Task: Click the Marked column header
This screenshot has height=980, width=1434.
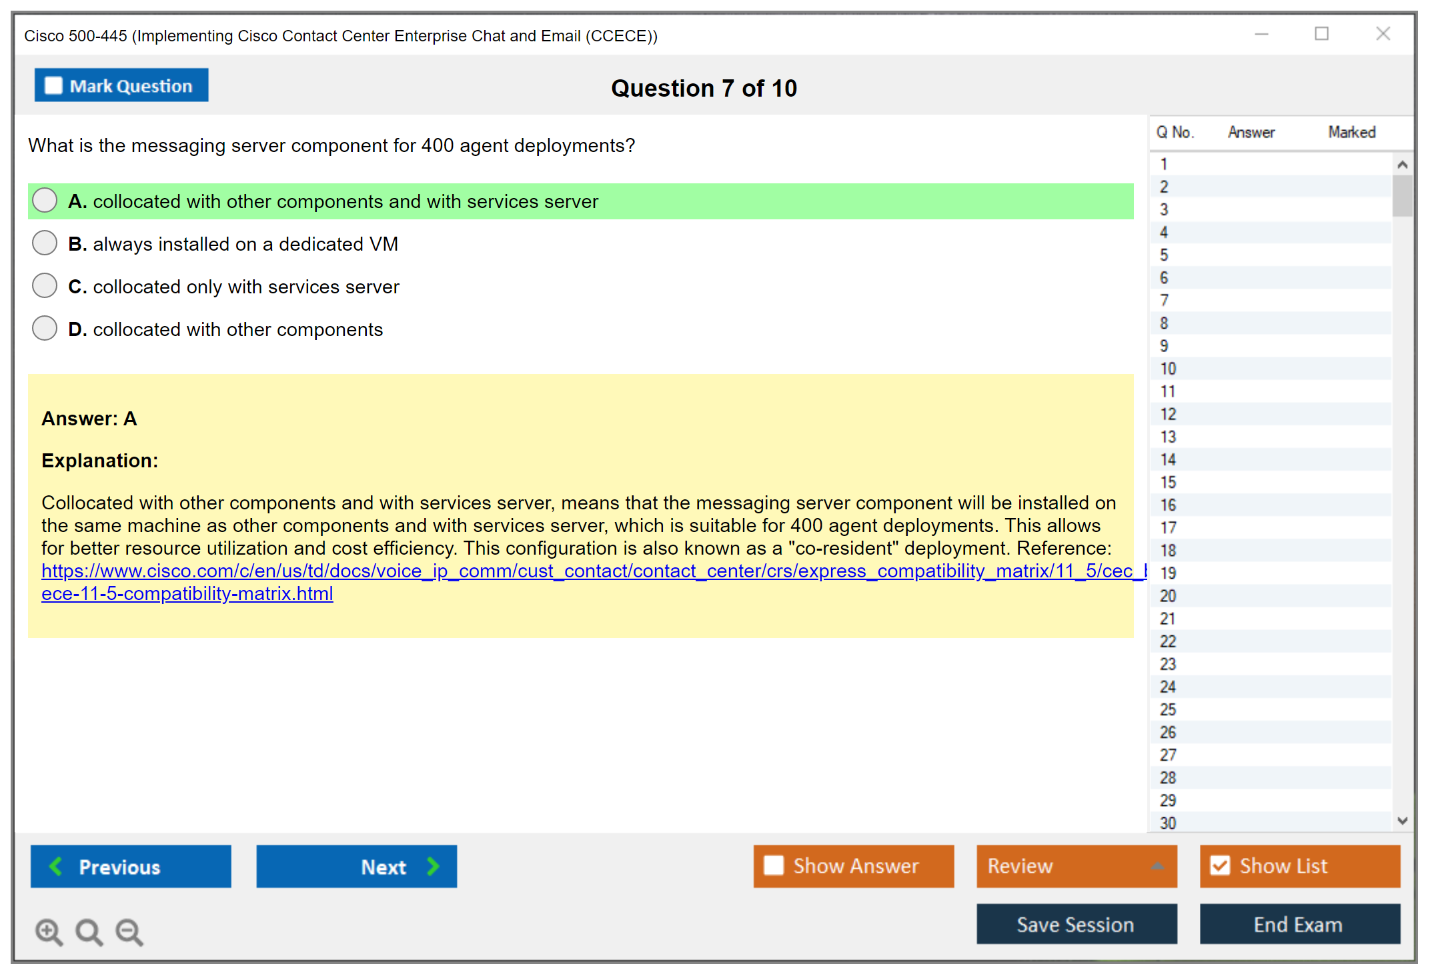Action: point(1351,132)
